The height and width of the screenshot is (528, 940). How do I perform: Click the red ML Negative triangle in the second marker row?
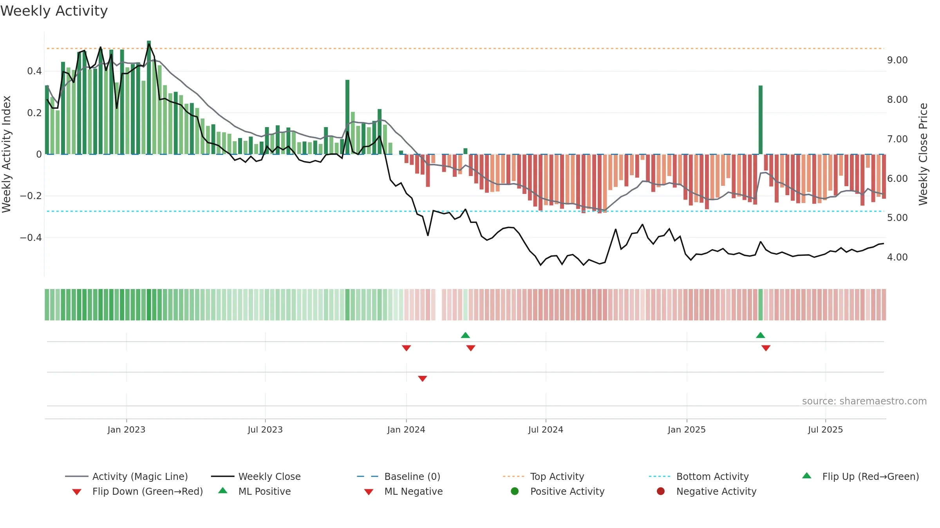pos(422,379)
